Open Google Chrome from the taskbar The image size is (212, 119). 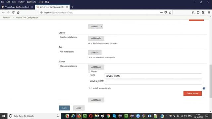(x=108, y=116)
